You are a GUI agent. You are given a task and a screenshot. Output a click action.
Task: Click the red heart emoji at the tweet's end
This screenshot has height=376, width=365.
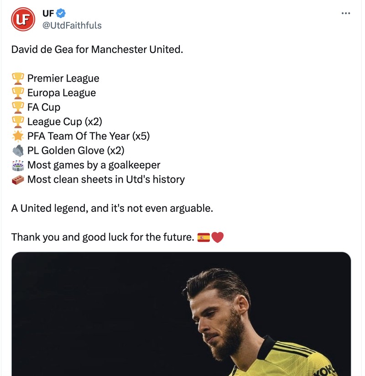218,237
